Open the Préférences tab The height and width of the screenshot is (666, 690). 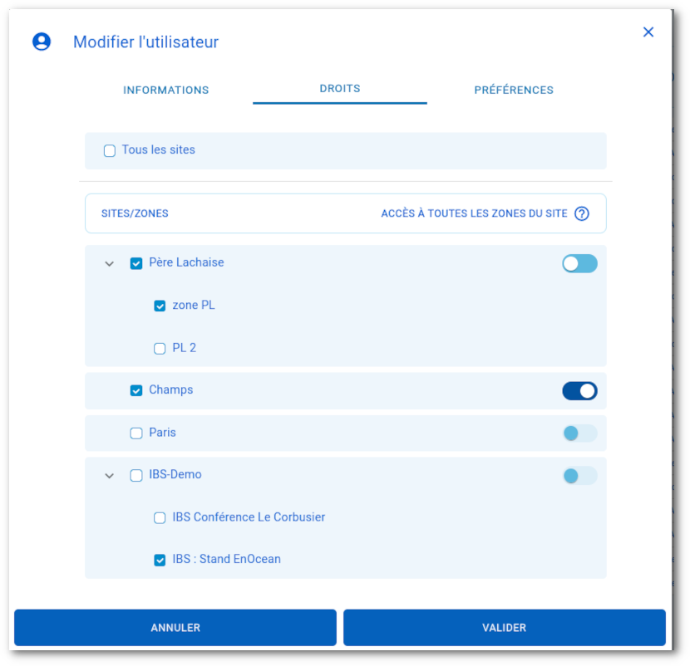tap(514, 90)
